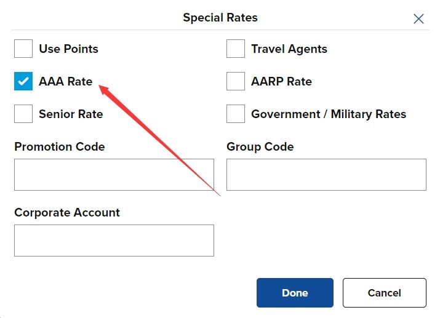The width and height of the screenshot is (440, 318).
Task: Click the "Promotion Code" field label
Action: (60, 146)
